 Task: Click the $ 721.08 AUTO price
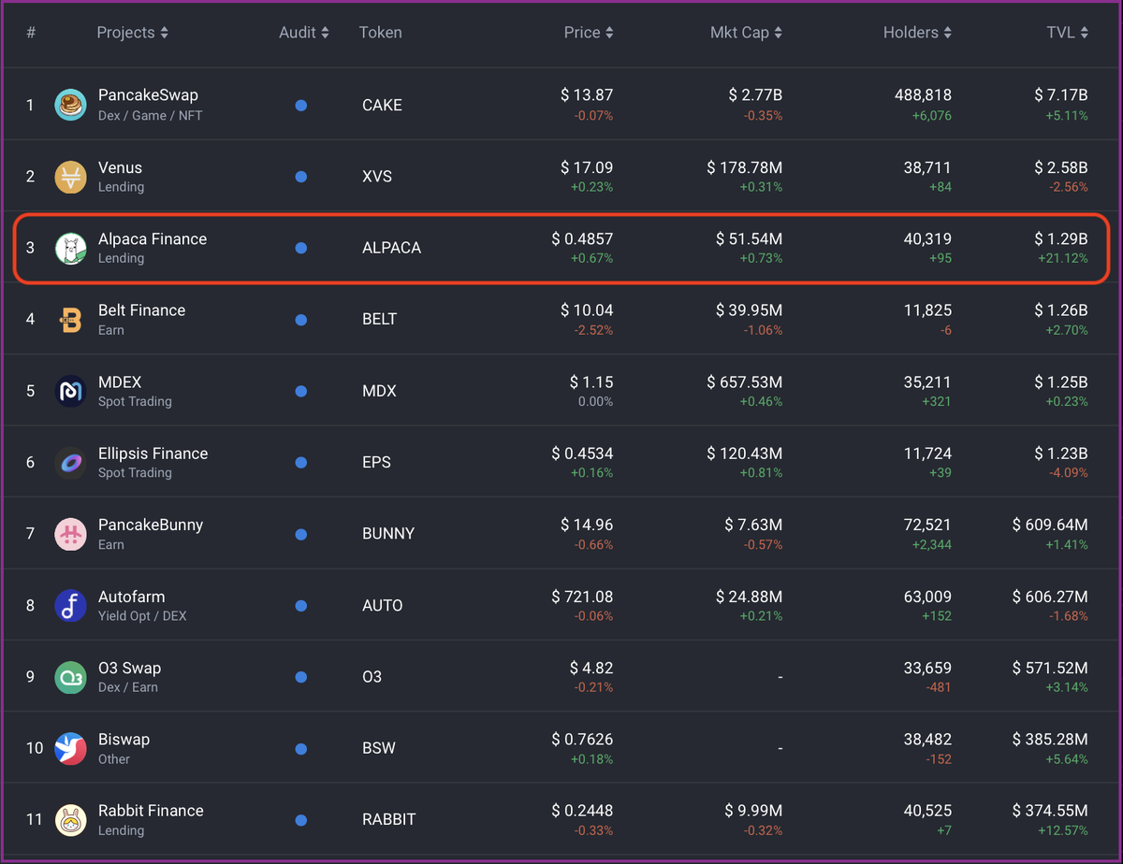[x=582, y=597]
